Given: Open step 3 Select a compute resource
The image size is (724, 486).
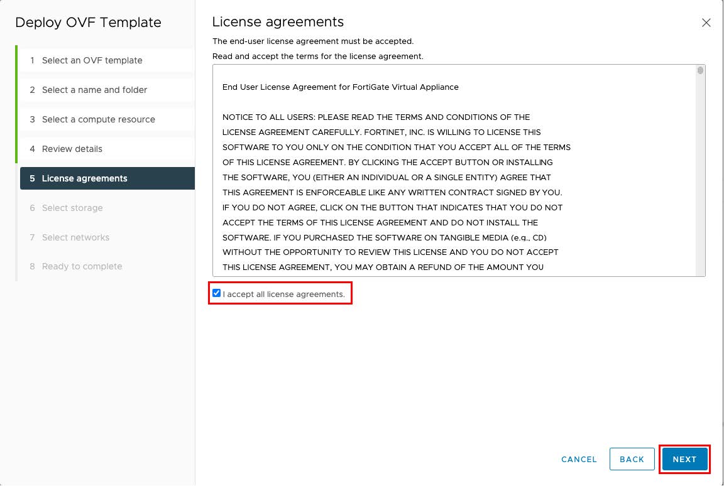Looking at the screenshot, I should (x=107, y=119).
